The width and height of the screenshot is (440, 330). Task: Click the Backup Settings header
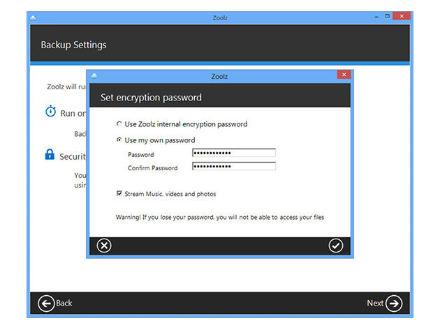73,45
